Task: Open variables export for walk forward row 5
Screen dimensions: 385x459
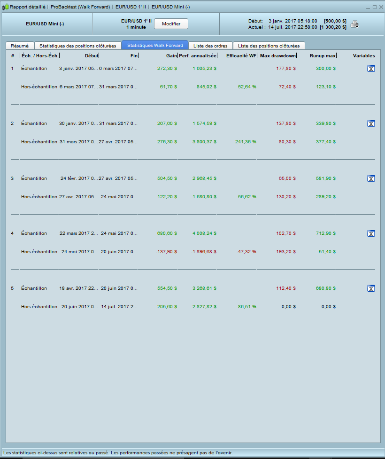Action: coord(371,288)
